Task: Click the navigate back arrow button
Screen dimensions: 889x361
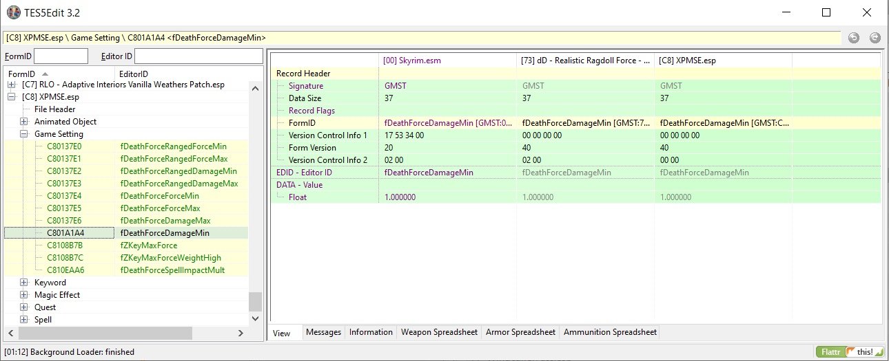Action: (x=854, y=38)
